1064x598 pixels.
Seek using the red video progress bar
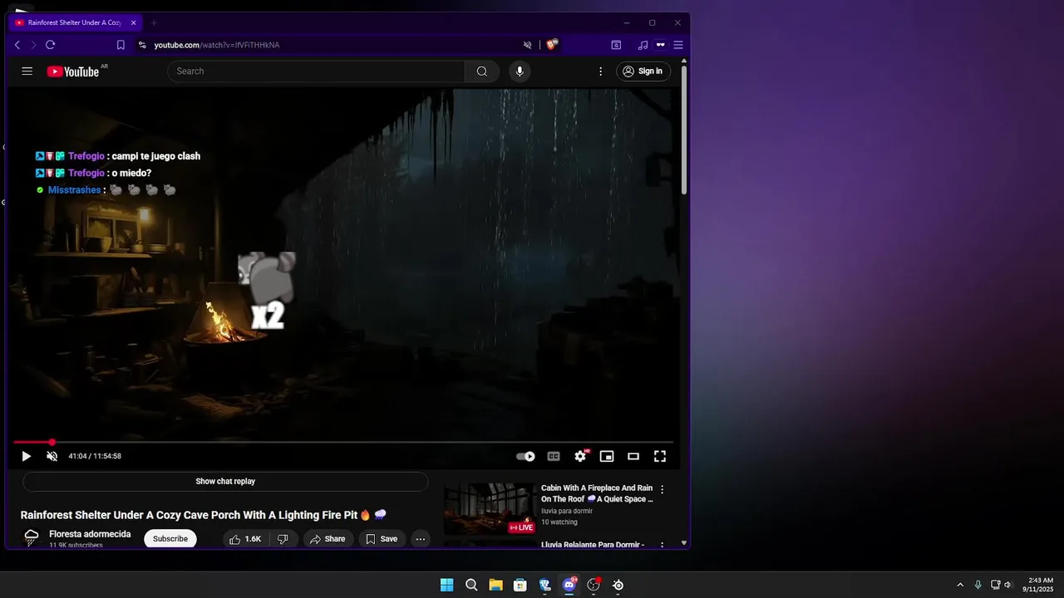pos(343,443)
